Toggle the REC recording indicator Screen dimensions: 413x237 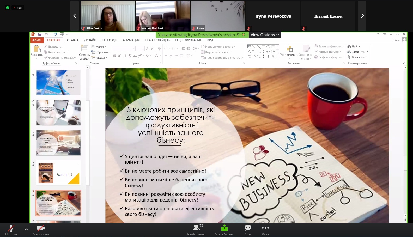tap(17, 8)
